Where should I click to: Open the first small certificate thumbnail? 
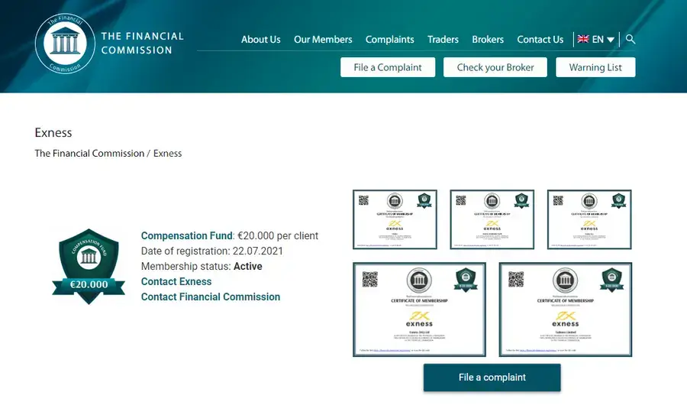pos(395,219)
